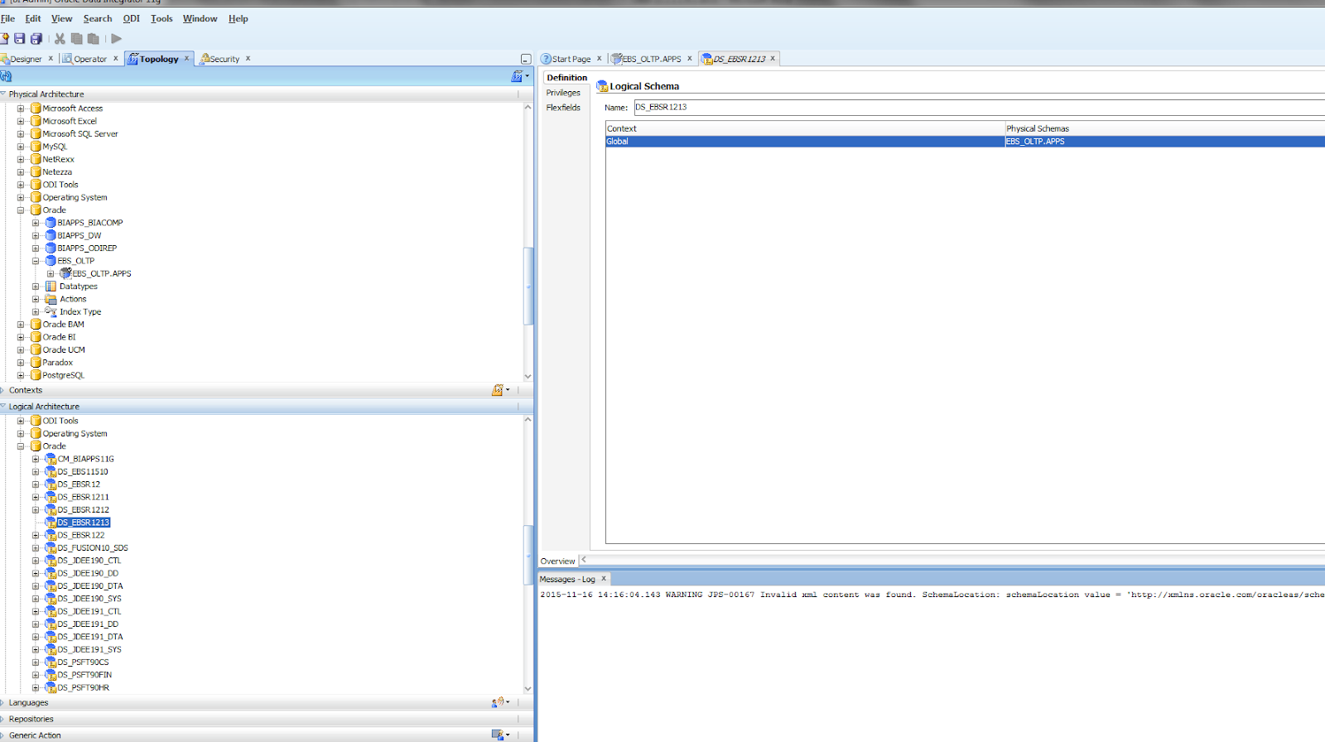Open the Generic Action section dropdown icon
Viewport: 1325px width, 742px height.
tap(500, 735)
